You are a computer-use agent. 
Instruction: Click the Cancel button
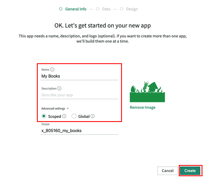[x=167, y=170]
